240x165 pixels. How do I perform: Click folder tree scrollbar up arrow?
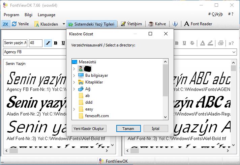tap(165, 62)
